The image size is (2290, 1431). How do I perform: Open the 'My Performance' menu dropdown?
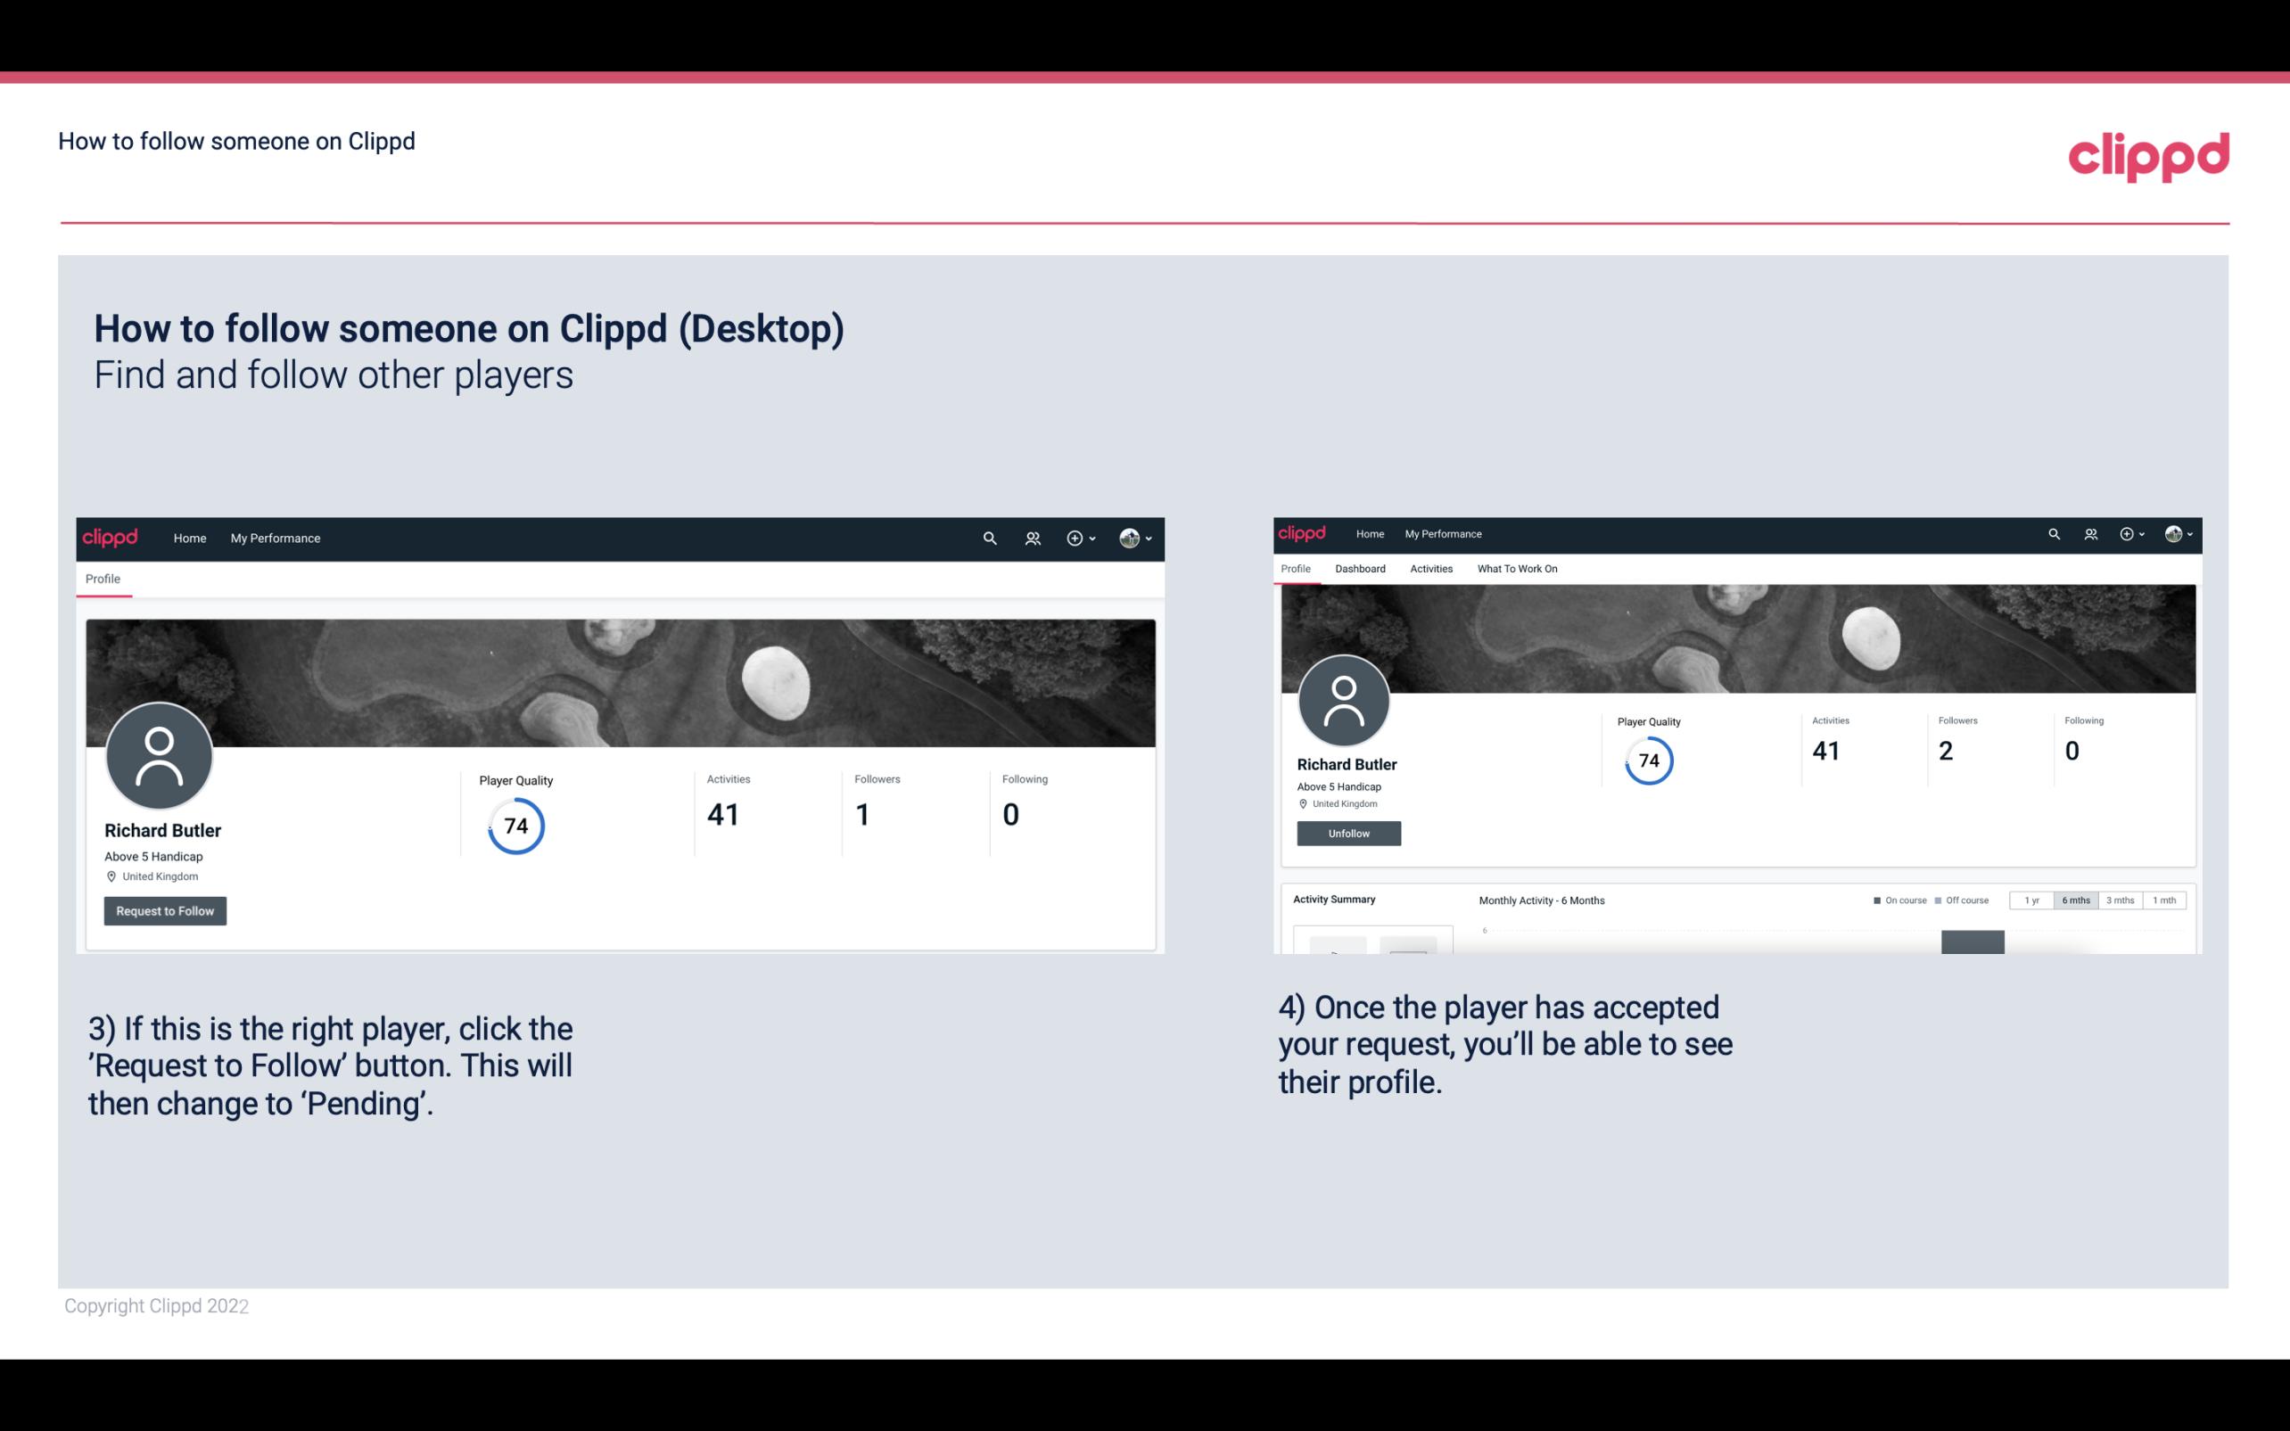coord(274,538)
